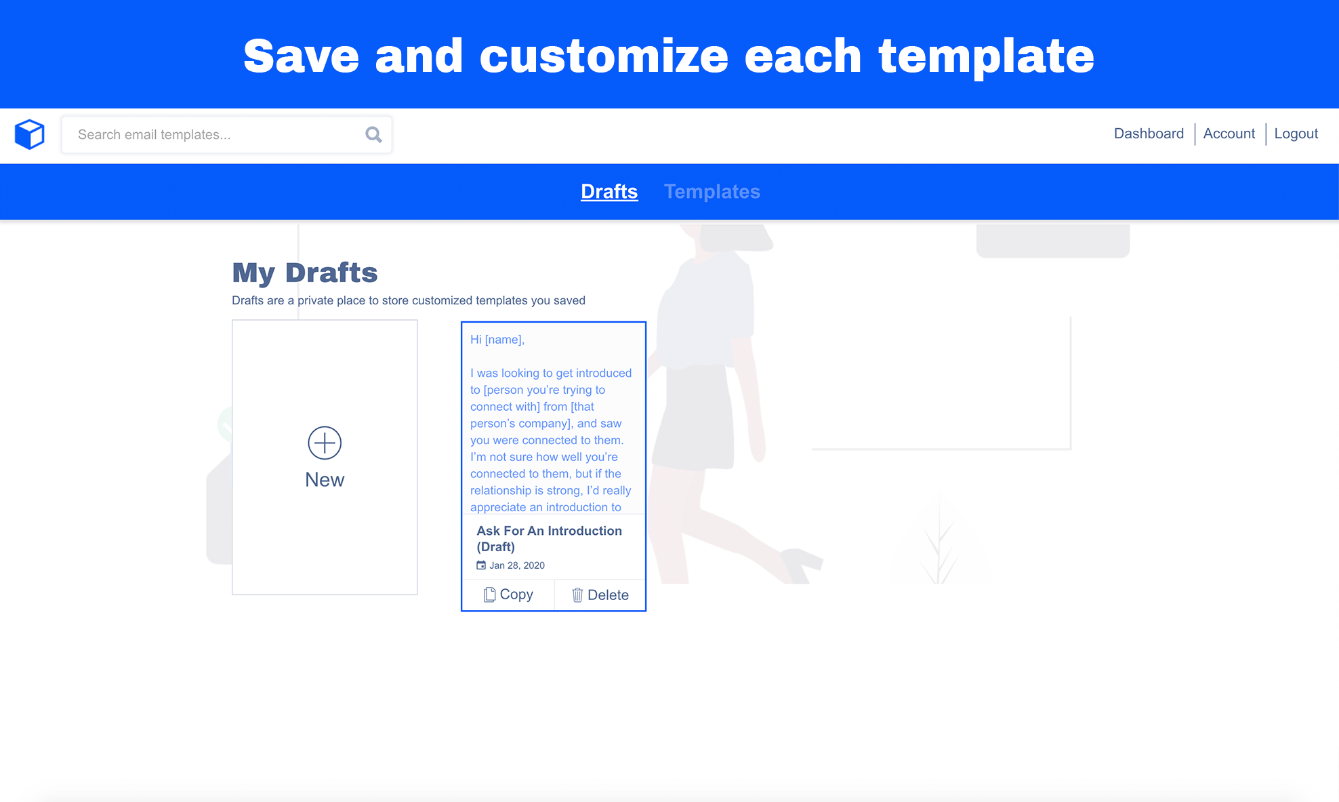The width and height of the screenshot is (1339, 802).
Task: Click the Logout link
Action: [1296, 134]
